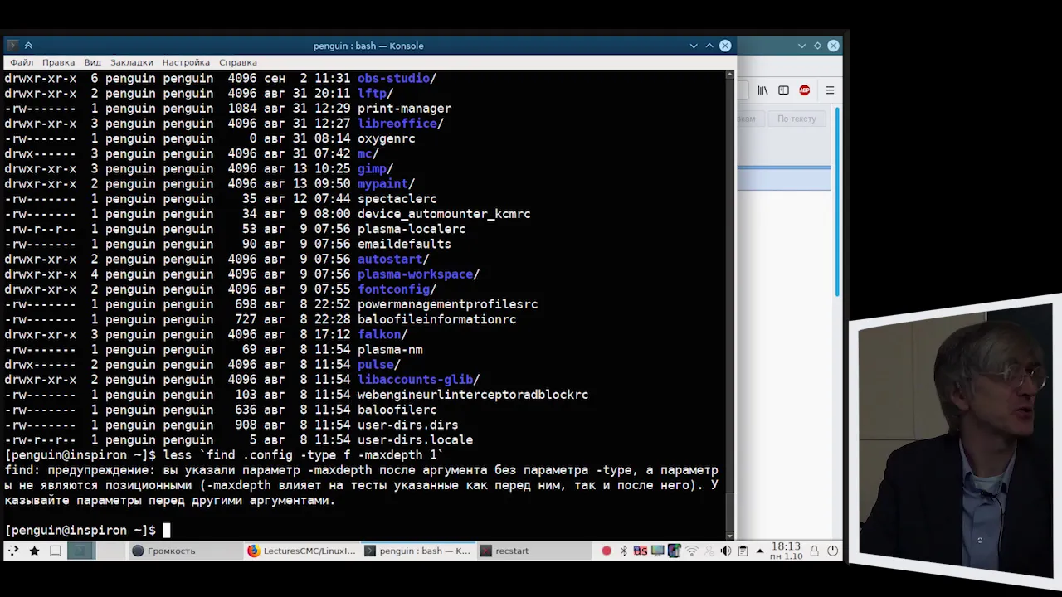1062x597 pixels.
Task: Close the Firefox window
Action: pyautogui.click(x=833, y=46)
